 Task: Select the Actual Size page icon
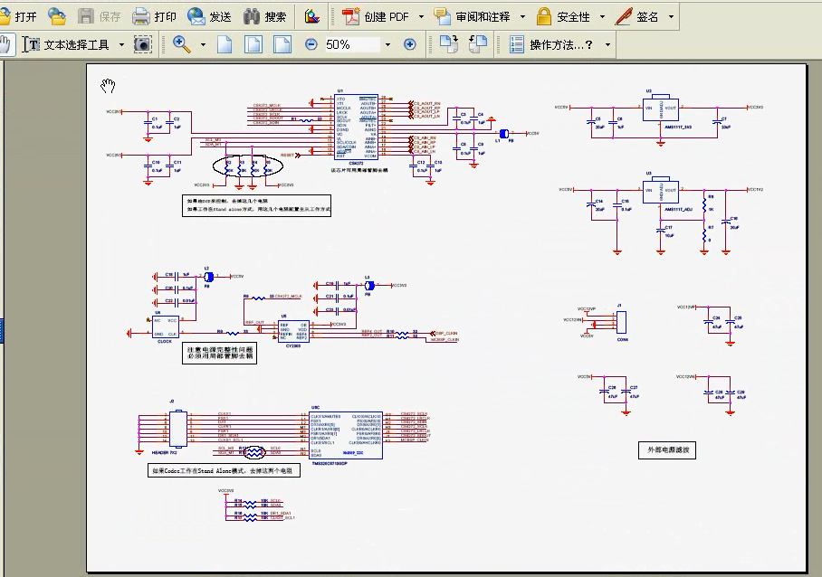coord(225,44)
